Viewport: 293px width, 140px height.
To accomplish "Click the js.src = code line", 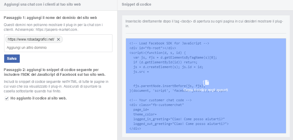I will 141,72.
